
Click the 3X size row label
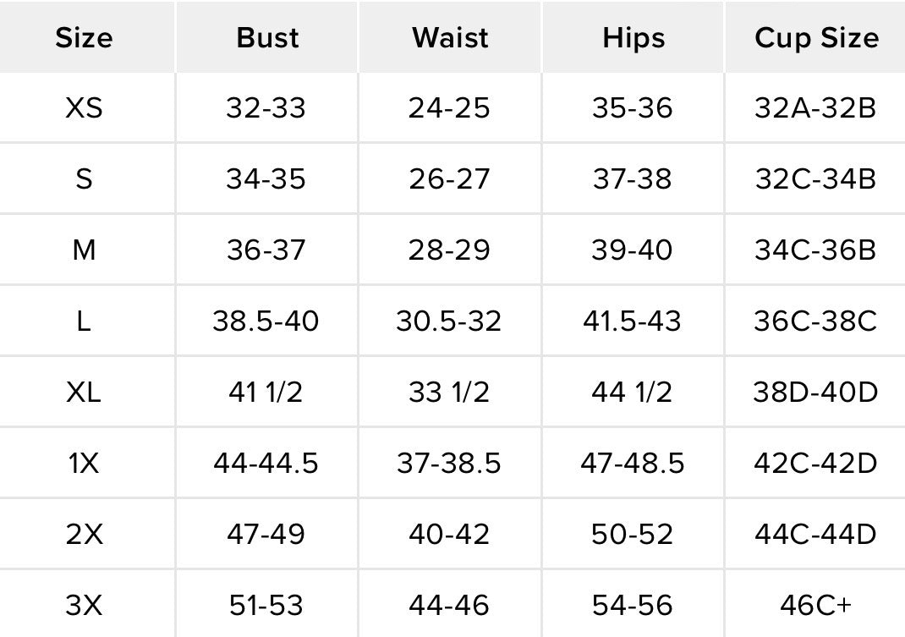pyautogui.click(x=85, y=605)
